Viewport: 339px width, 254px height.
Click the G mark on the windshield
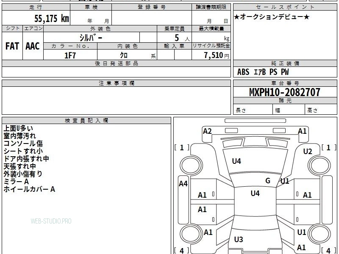pyautogui.click(x=268, y=181)
